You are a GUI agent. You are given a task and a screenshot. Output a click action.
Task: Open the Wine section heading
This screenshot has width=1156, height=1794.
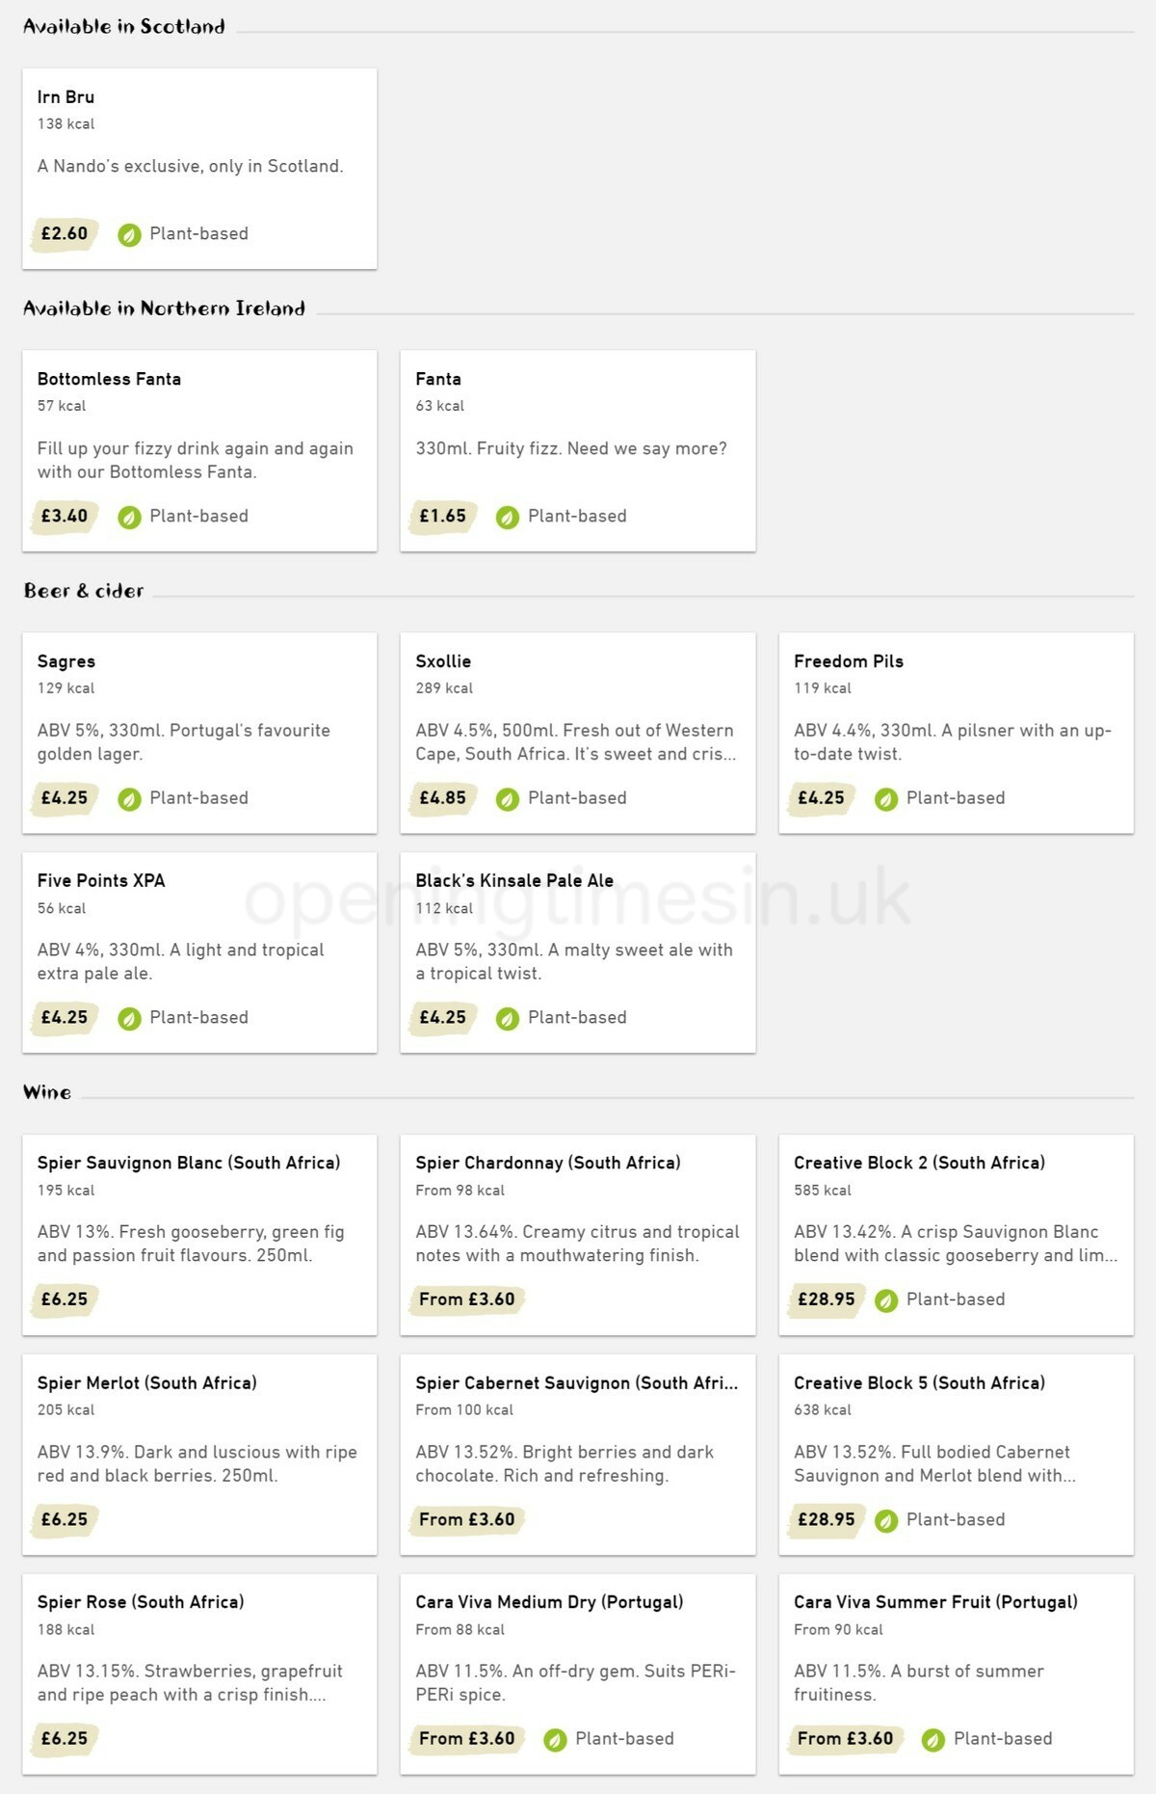[x=47, y=1092]
